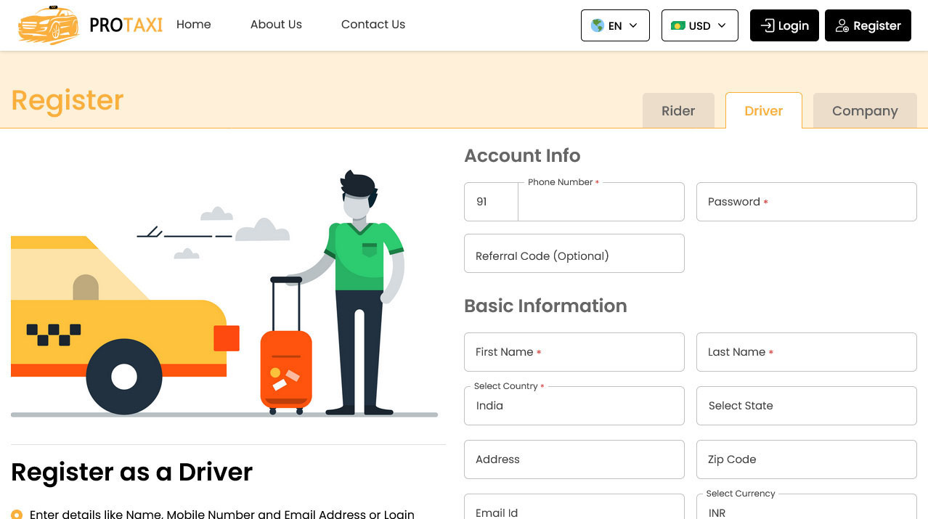Select the Driver tab
The width and height of the screenshot is (928, 519).
point(763,110)
